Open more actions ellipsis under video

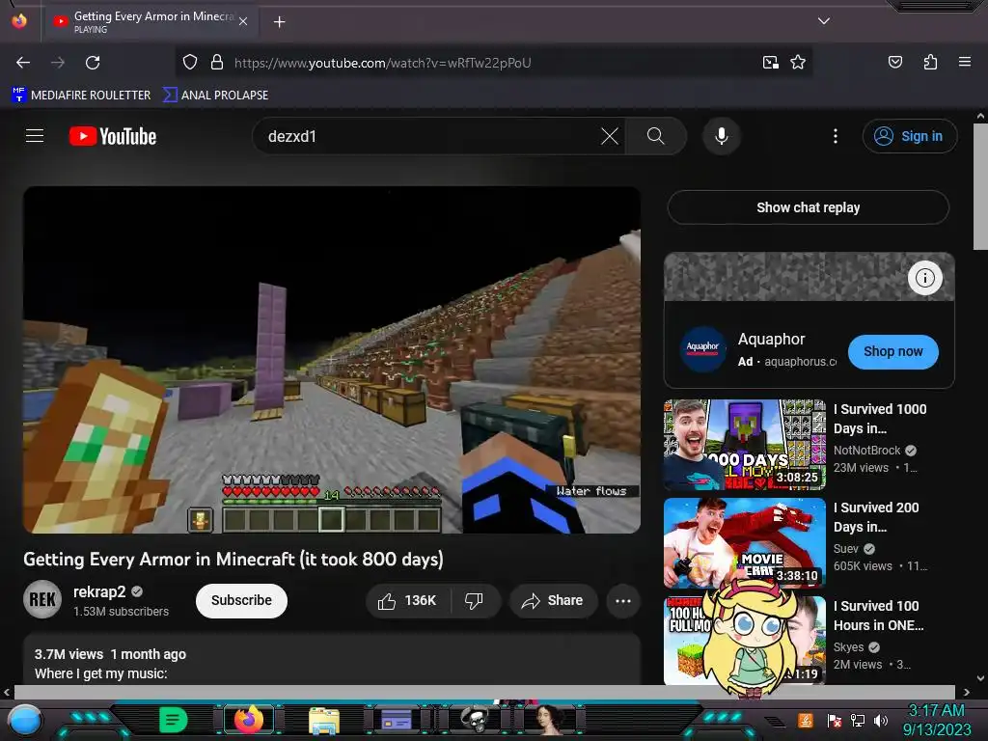point(623,600)
